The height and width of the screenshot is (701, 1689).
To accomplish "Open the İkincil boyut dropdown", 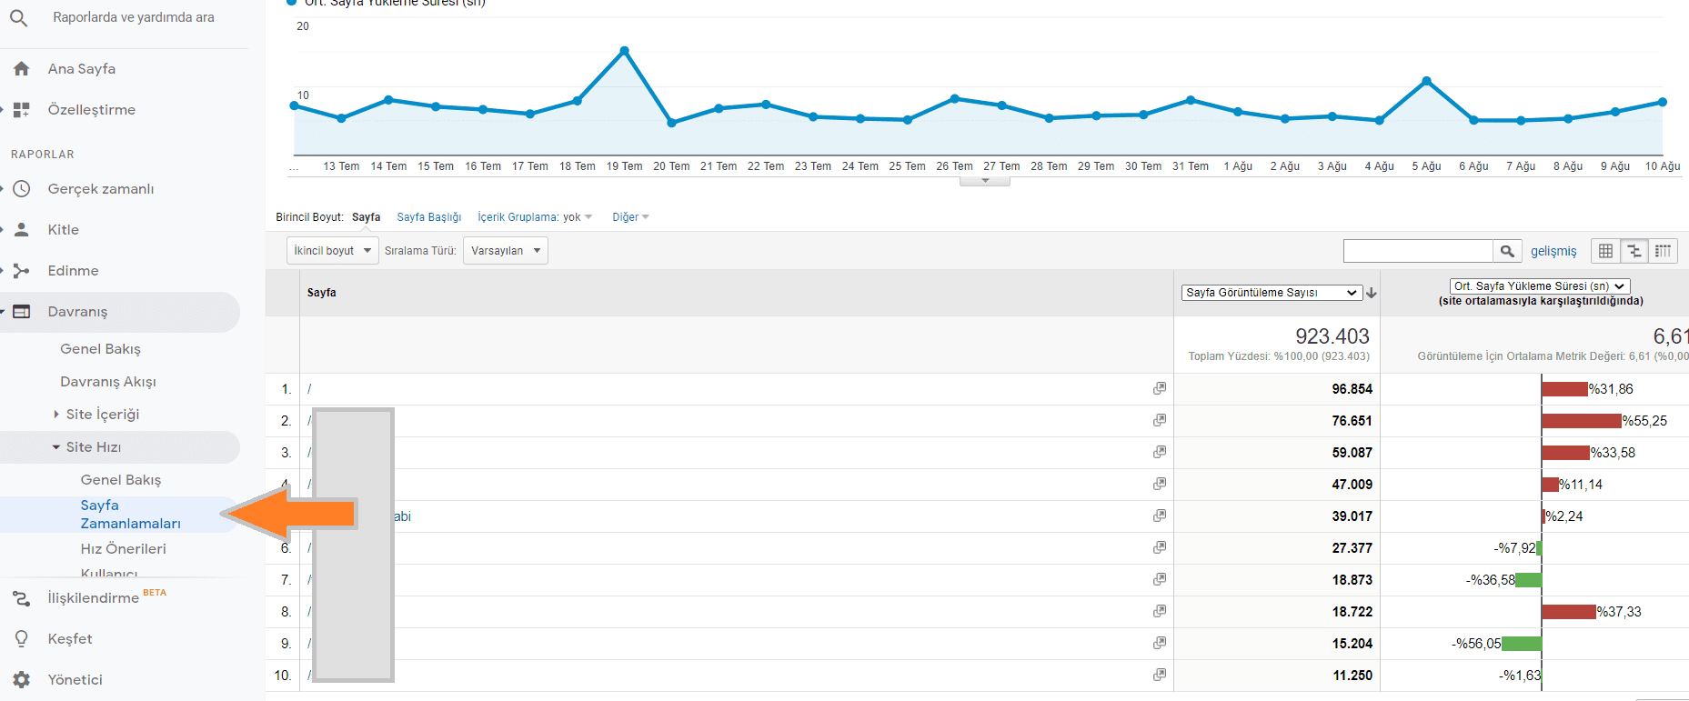I will [x=332, y=251].
